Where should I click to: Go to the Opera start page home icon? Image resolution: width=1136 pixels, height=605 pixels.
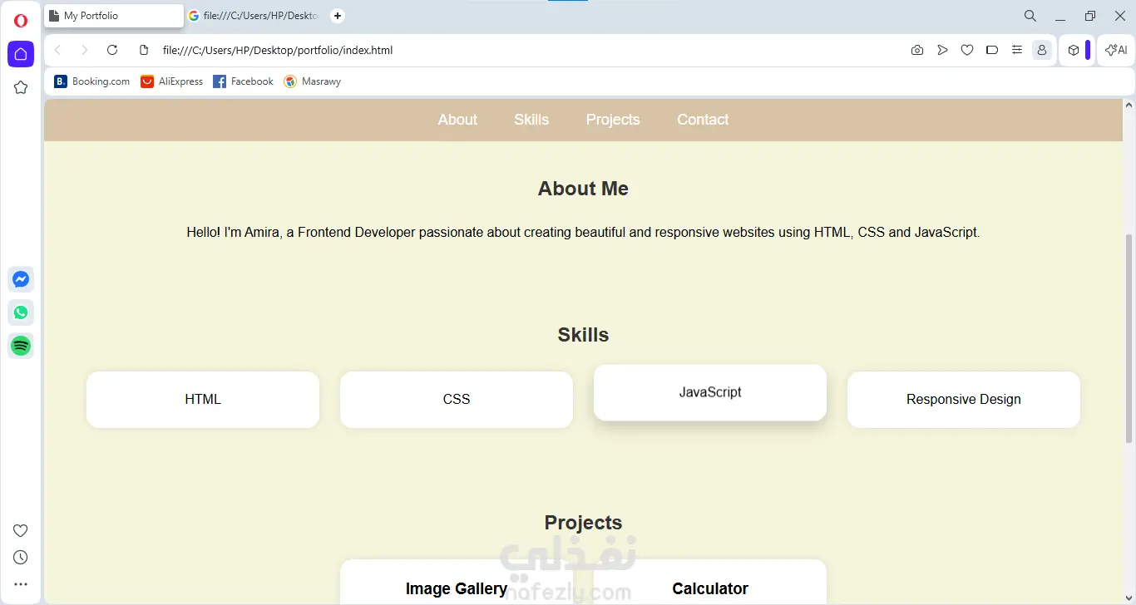tap(21, 54)
